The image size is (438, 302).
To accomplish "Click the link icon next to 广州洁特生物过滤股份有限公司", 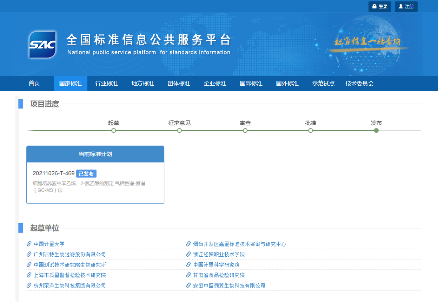I will click(29, 254).
